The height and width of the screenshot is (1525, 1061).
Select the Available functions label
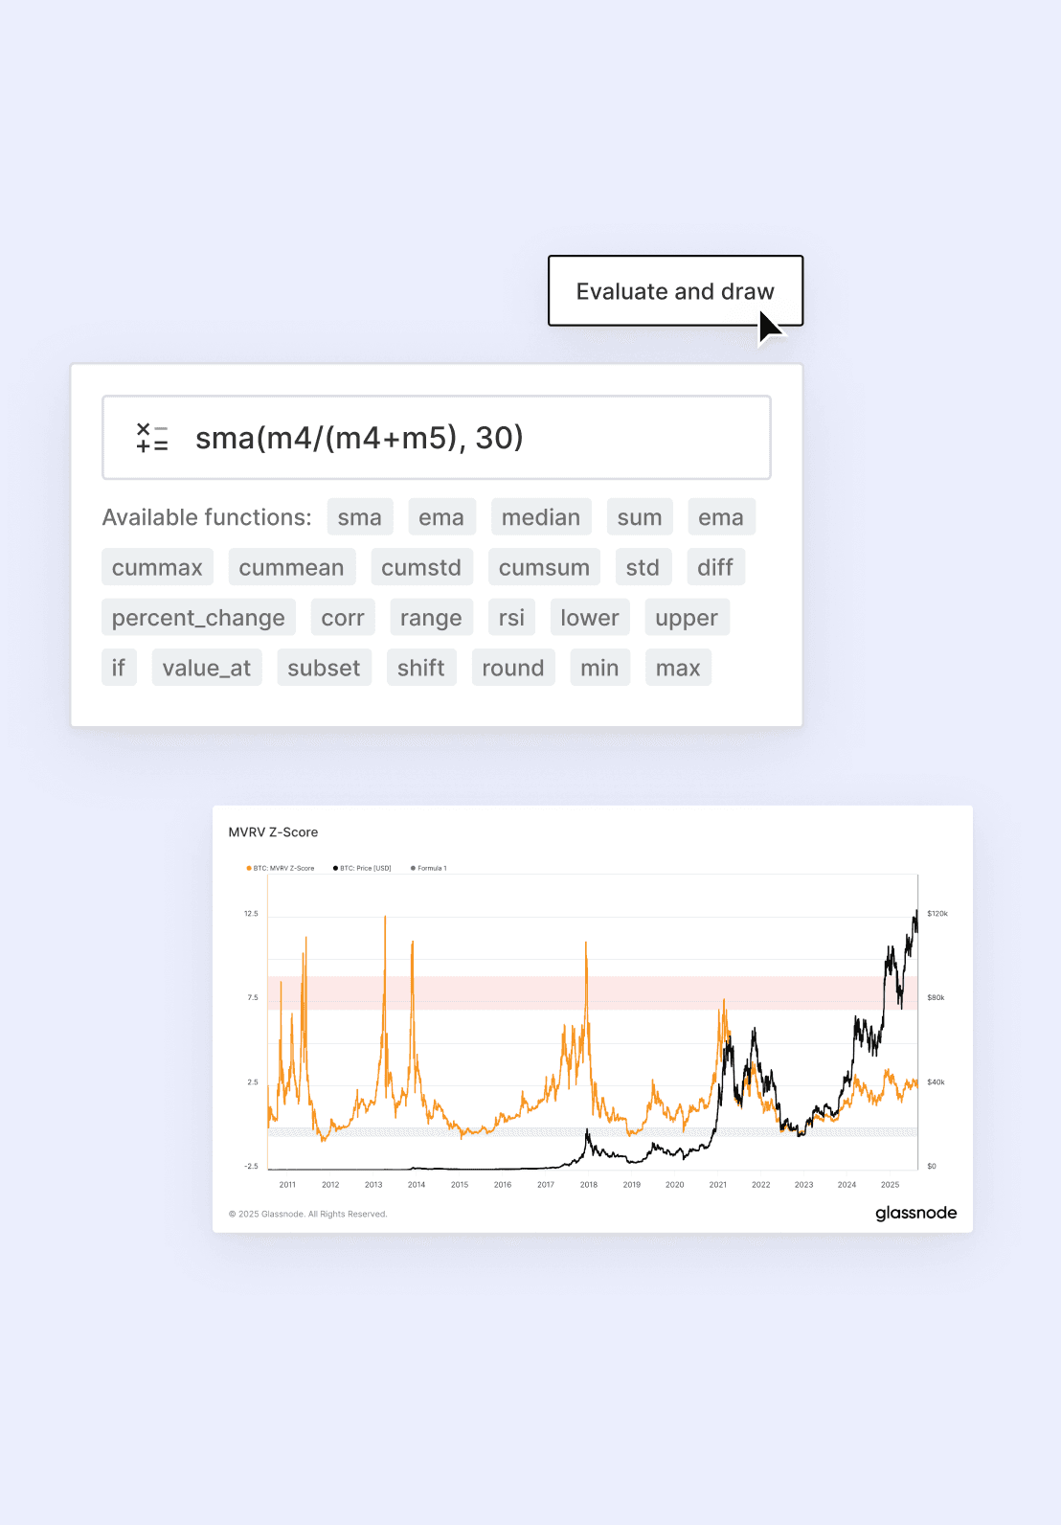(x=207, y=516)
